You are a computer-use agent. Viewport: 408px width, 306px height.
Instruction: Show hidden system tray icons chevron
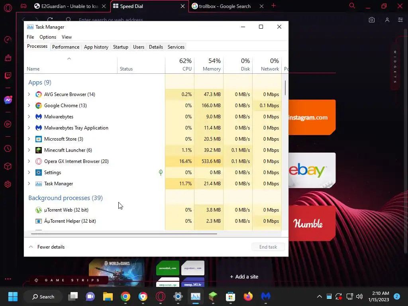pos(320,296)
